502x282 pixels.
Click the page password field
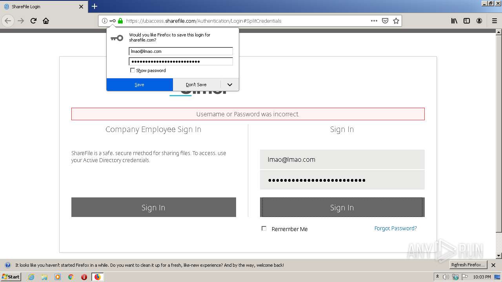tap(342, 180)
